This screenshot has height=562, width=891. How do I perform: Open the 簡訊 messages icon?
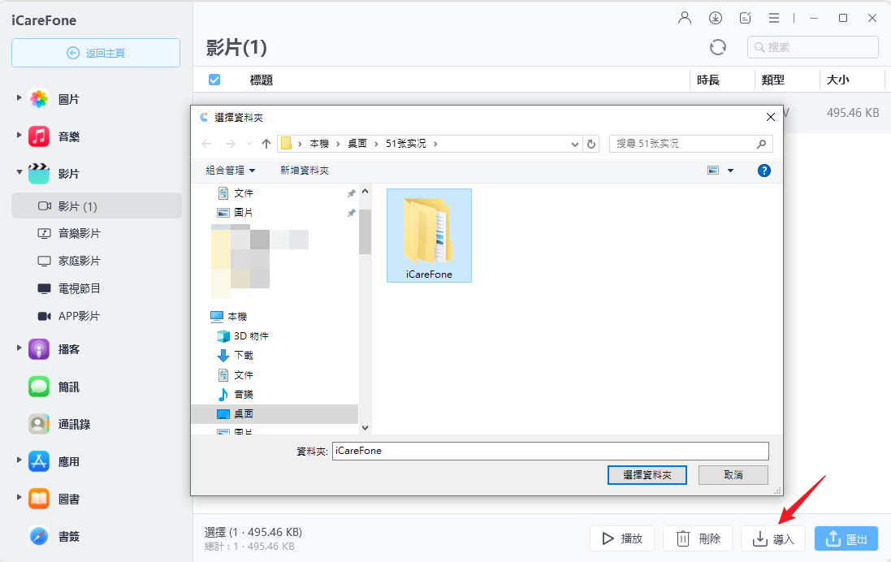pos(39,387)
